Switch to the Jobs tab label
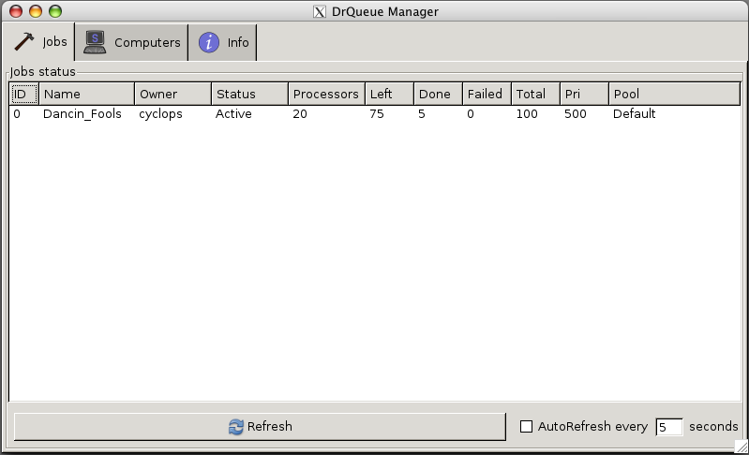 pos(54,42)
